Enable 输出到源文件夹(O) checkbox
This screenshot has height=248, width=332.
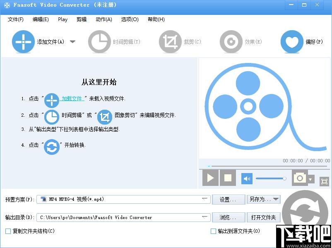(214, 231)
